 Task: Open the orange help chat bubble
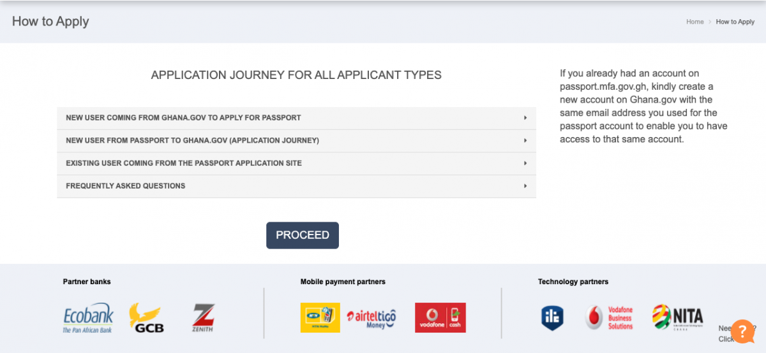[x=743, y=331]
